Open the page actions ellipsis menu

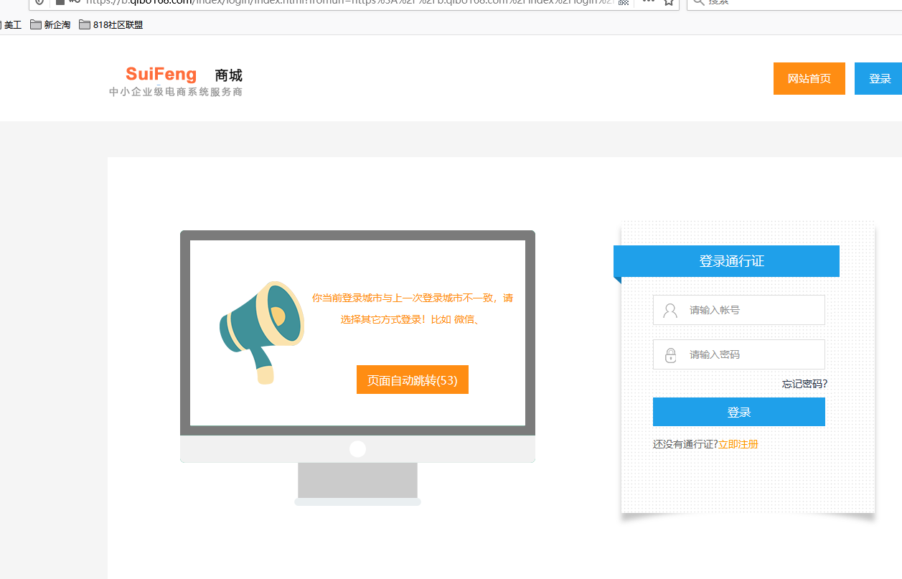coord(648,2)
